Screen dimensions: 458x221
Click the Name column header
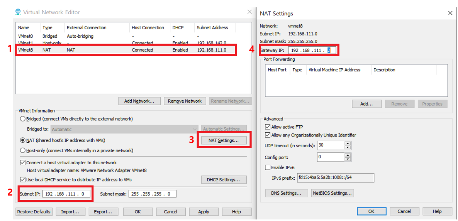tap(28, 28)
